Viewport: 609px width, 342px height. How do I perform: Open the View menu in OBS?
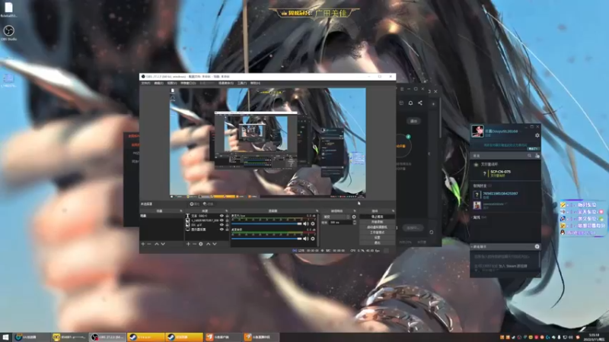coord(172,83)
